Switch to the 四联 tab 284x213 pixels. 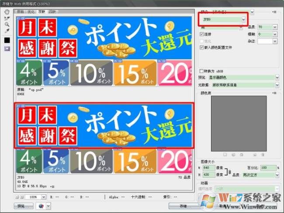(52, 12)
